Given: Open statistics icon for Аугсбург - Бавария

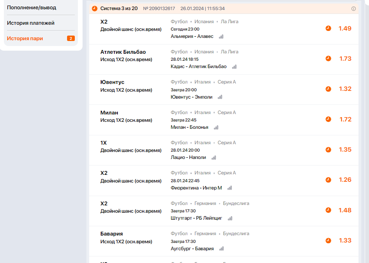Looking at the screenshot, I should point(222,249).
